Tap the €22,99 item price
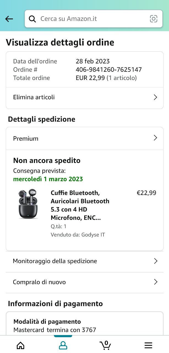169x353 pixels. (146, 193)
